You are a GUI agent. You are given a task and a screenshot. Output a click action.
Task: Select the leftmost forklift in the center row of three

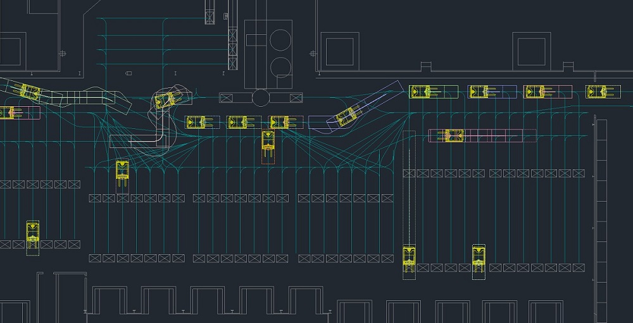[x=197, y=122]
